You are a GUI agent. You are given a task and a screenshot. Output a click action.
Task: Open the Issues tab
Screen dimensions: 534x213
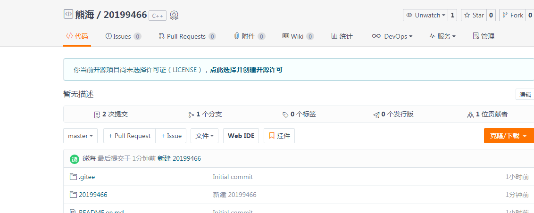[x=123, y=36]
